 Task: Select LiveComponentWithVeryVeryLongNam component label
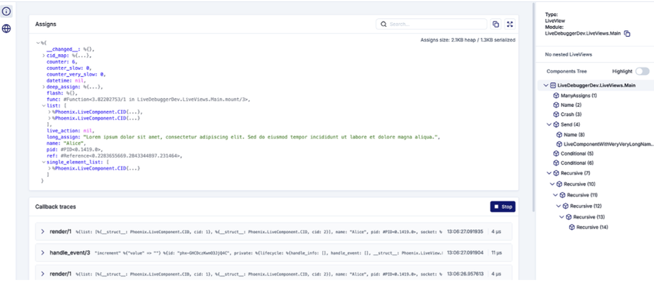point(608,144)
